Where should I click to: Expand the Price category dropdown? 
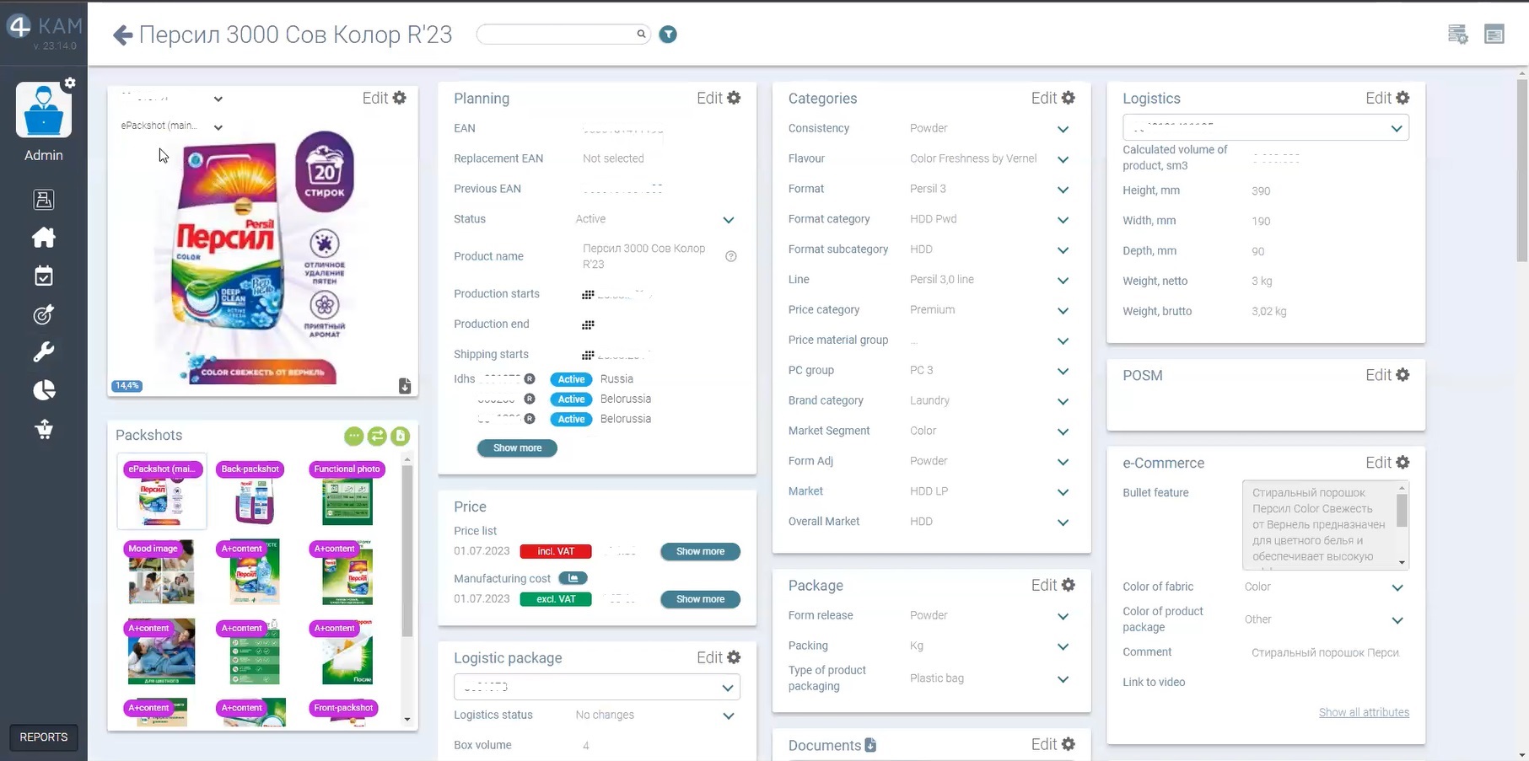(1063, 311)
